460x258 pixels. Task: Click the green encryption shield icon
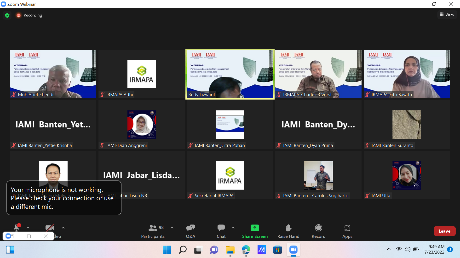(7, 15)
